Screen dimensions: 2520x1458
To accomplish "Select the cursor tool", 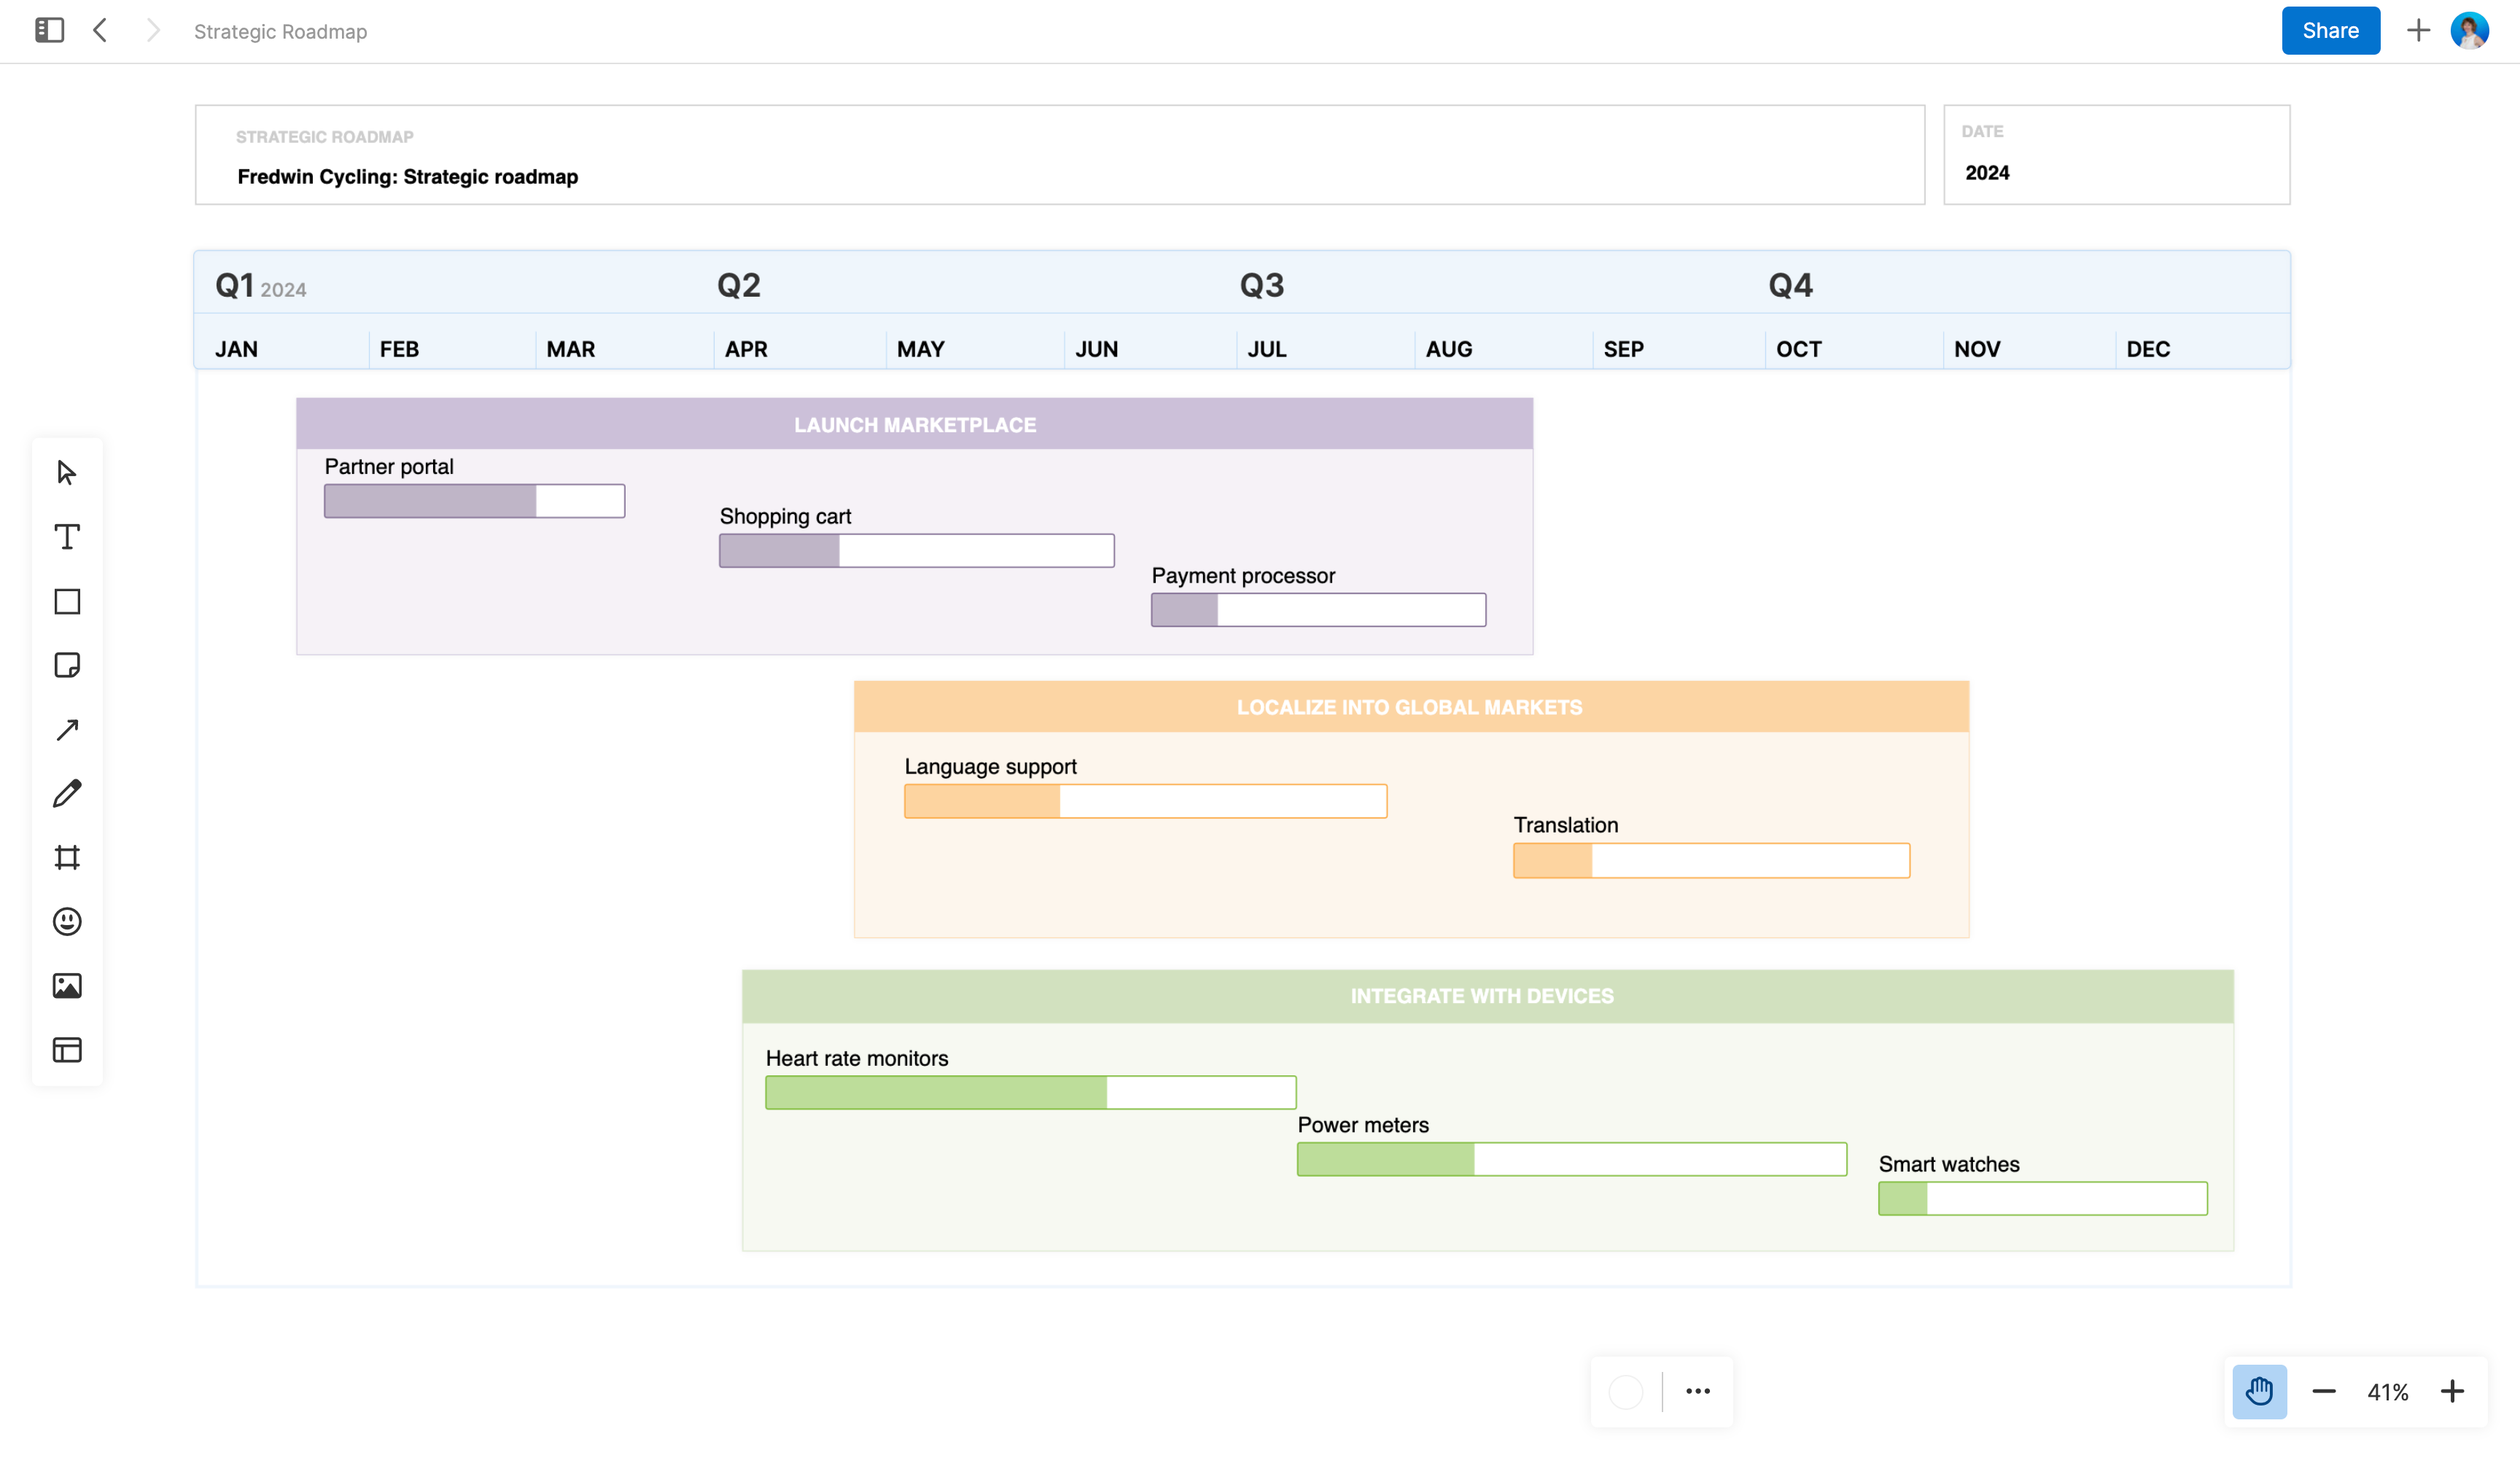I will tap(66, 472).
